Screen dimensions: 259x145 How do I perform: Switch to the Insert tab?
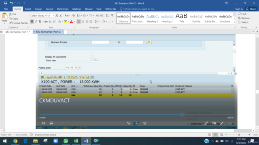(x=28, y=9)
